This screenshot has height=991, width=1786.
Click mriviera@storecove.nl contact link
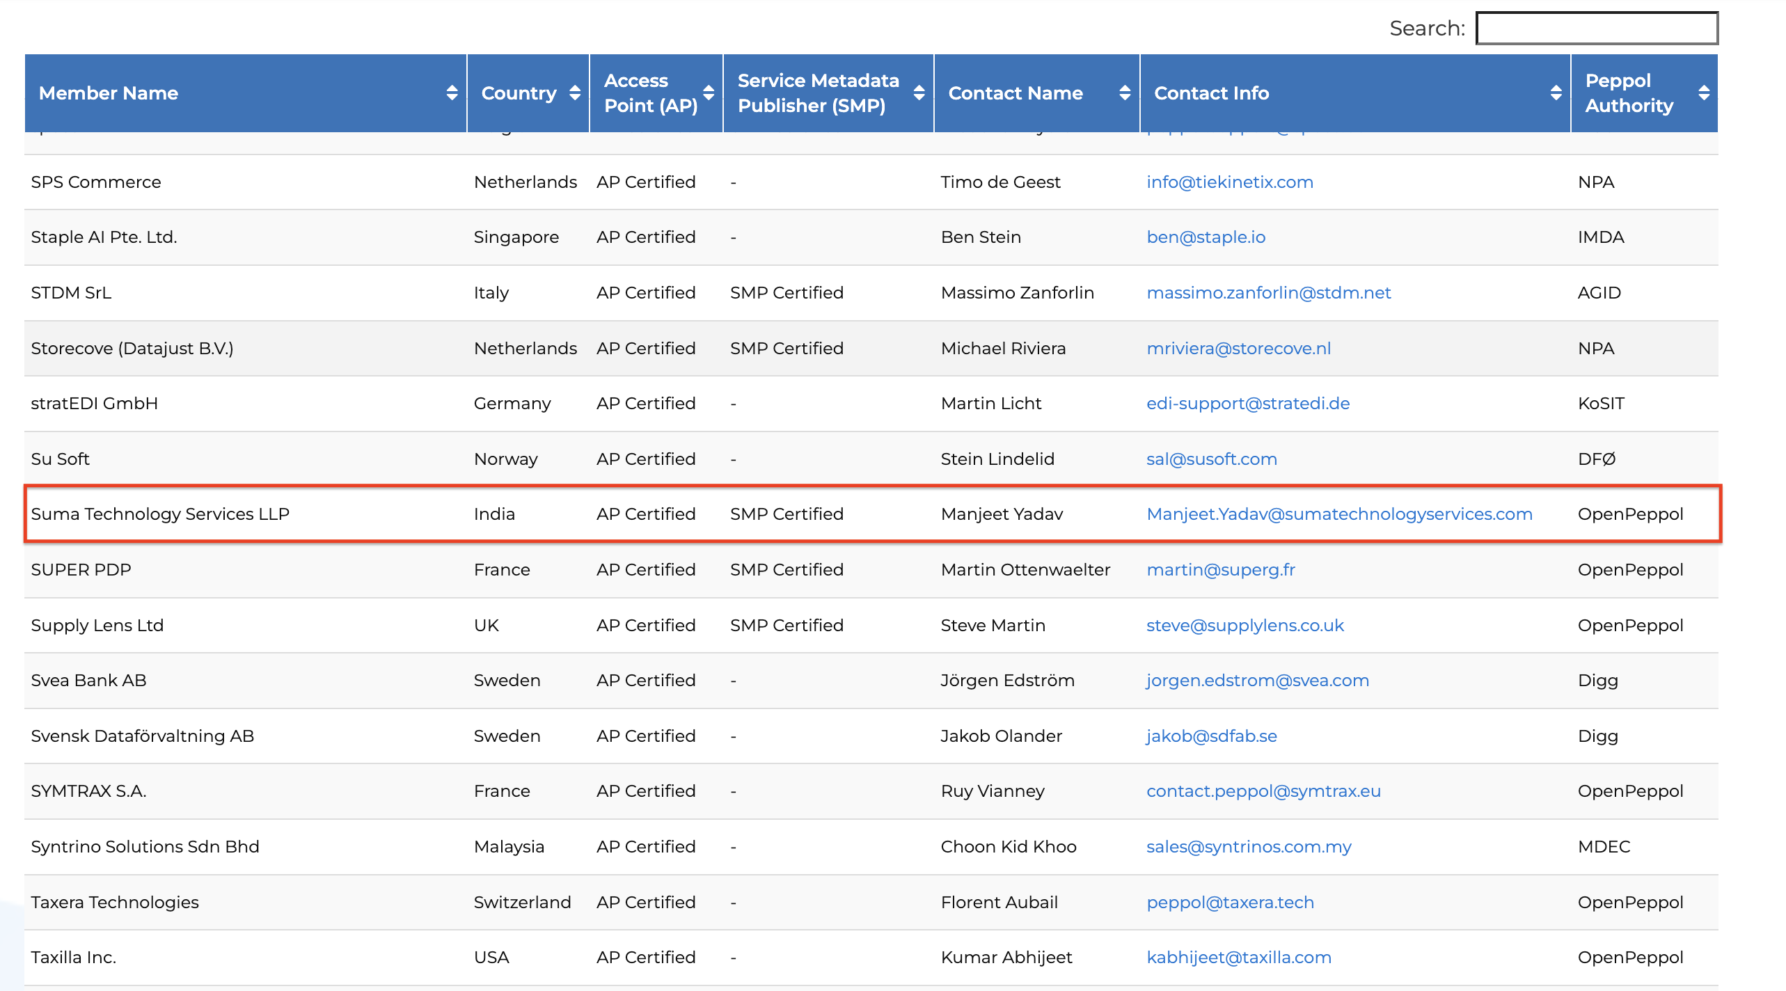point(1238,348)
